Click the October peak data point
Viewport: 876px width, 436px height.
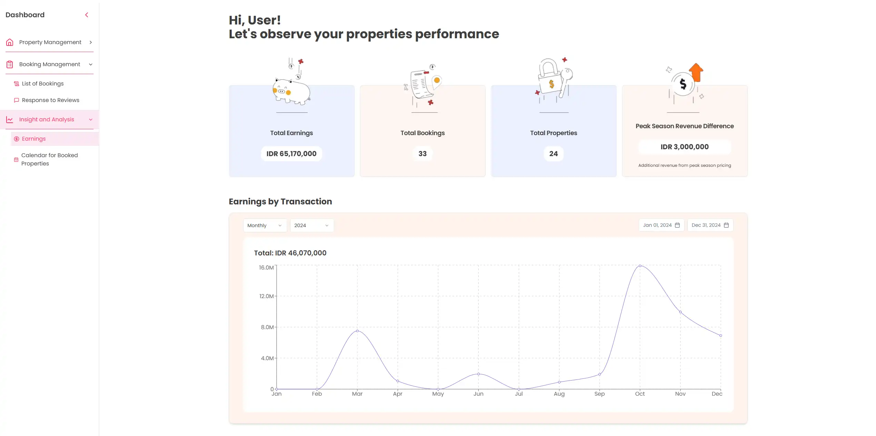point(640,266)
